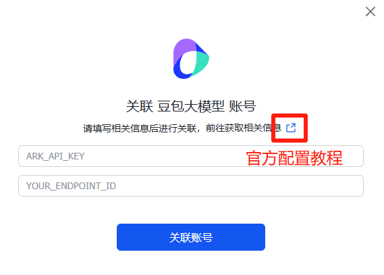Click the blue 关联账号 button
The width and height of the screenshot is (384, 275).
tap(191, 237)
